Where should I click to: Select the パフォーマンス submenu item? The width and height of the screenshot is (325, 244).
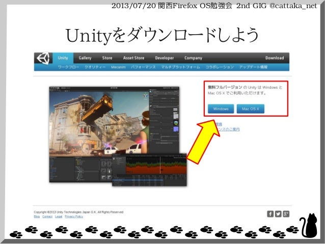click(x=143, y=67)
